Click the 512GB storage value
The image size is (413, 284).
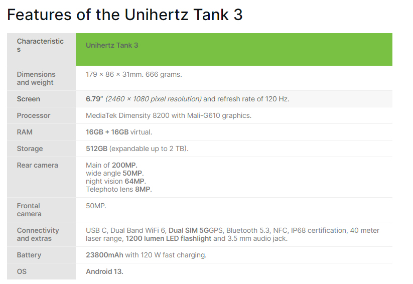(x=96, y=149)
